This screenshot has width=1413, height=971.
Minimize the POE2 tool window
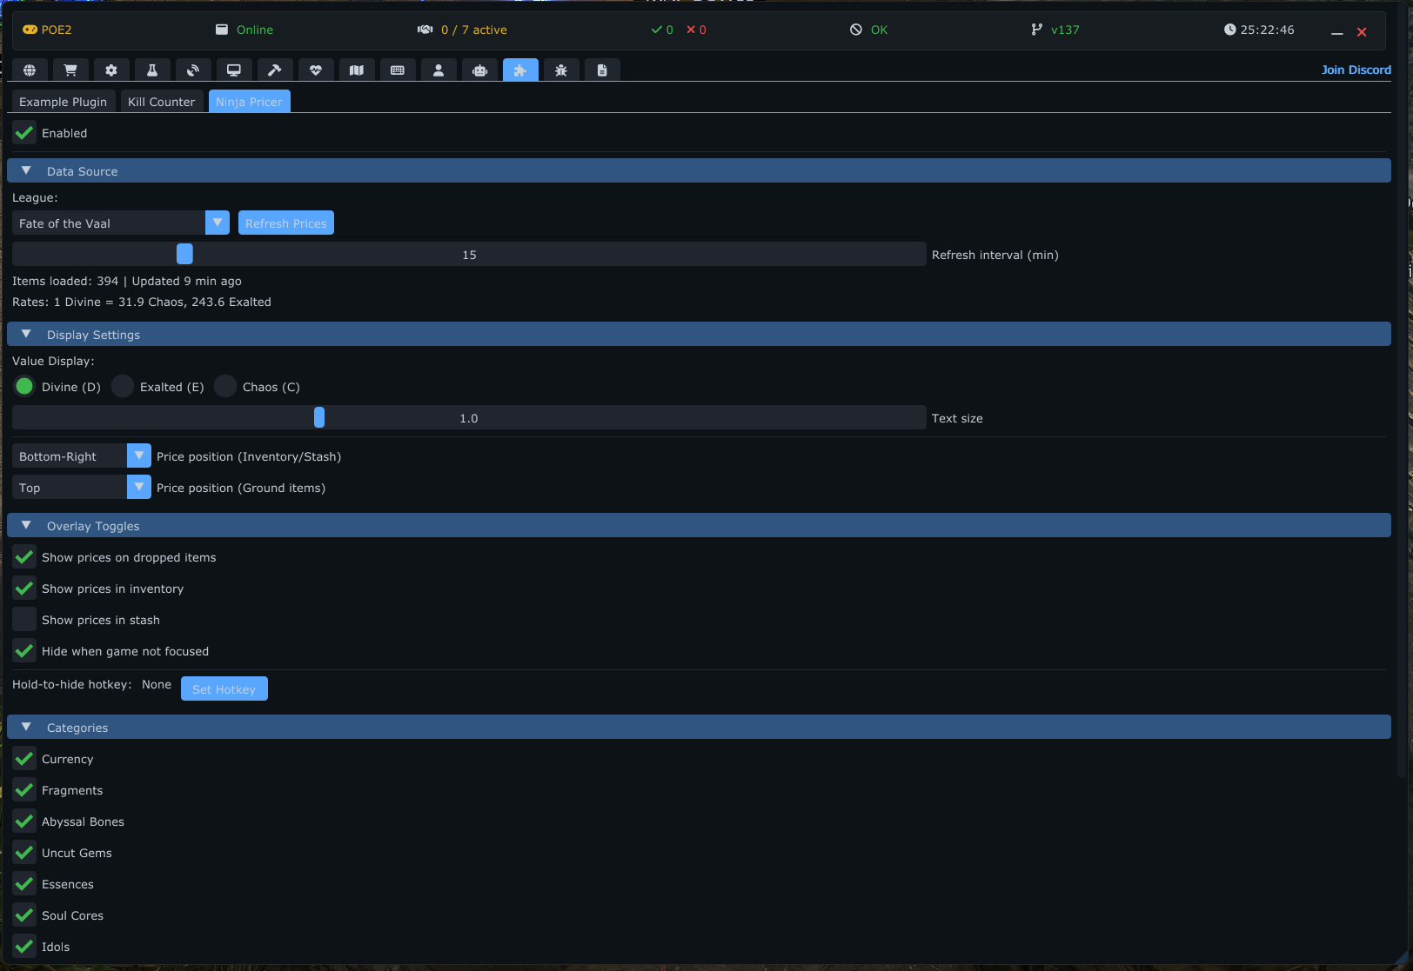coord(1337,32)
